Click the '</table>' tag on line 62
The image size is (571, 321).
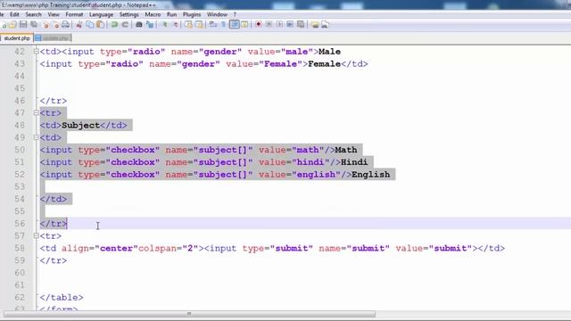[62, 297]
